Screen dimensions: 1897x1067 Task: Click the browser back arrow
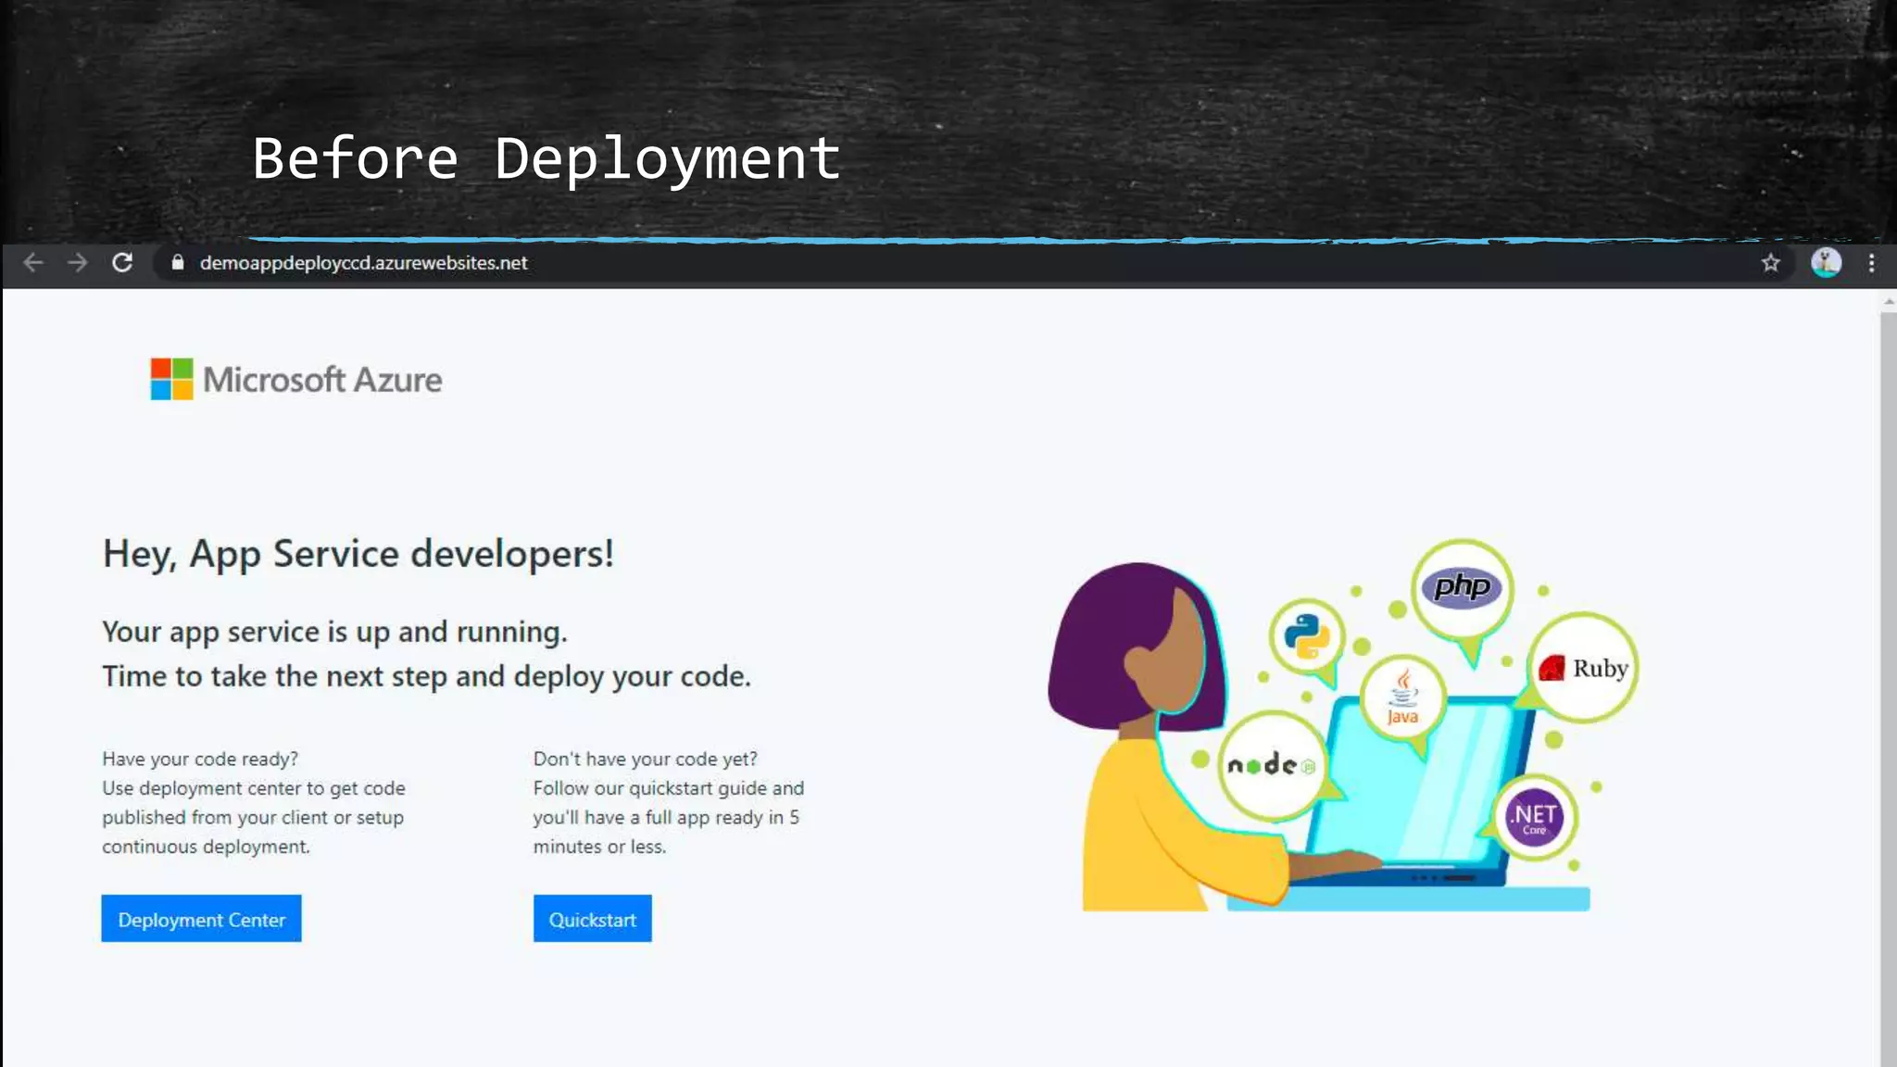tap(33, 263)
